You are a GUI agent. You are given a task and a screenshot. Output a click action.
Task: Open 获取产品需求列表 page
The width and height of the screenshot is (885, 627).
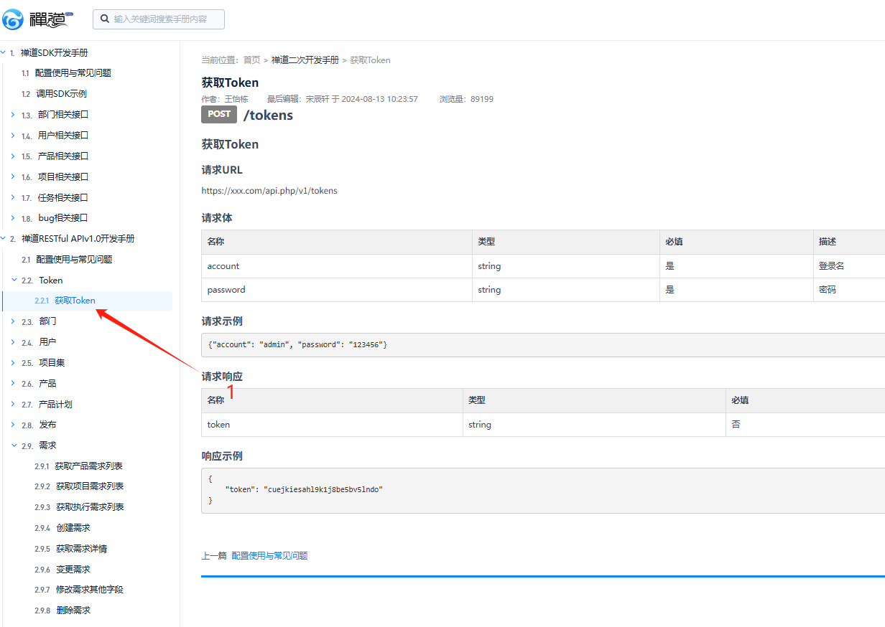[88, 466]
